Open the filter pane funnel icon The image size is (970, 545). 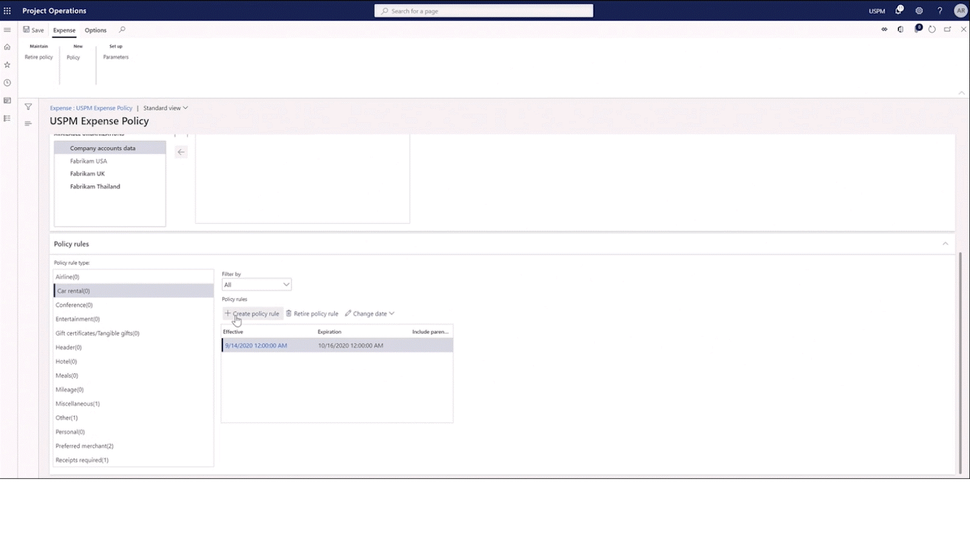click(28, 107)
